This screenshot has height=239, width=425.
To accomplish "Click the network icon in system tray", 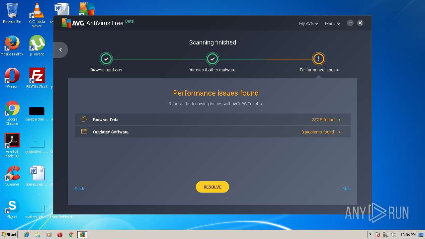I will pos(385,235).
